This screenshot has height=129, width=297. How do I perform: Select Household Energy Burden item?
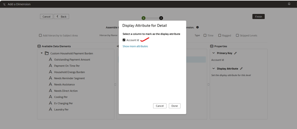[69, 72]
